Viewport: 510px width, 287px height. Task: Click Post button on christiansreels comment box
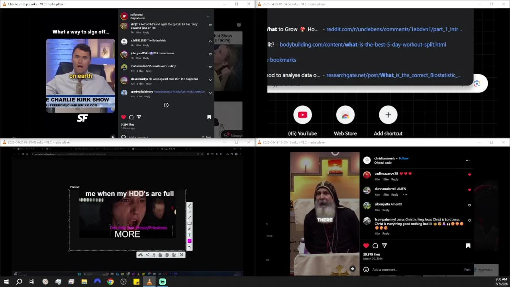(467, 270)
